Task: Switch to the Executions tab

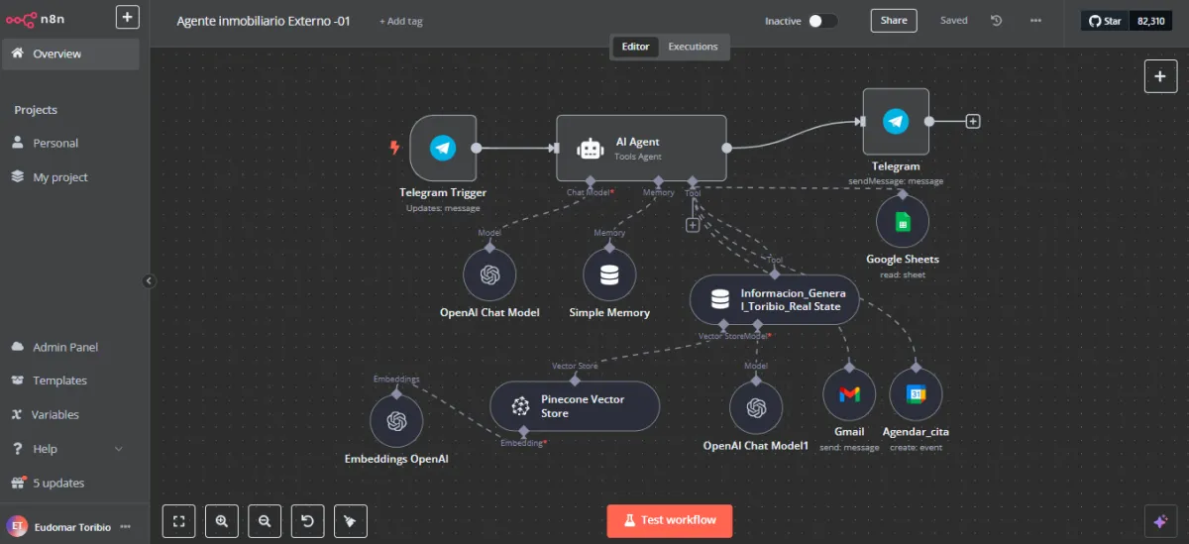Action: 693,47
